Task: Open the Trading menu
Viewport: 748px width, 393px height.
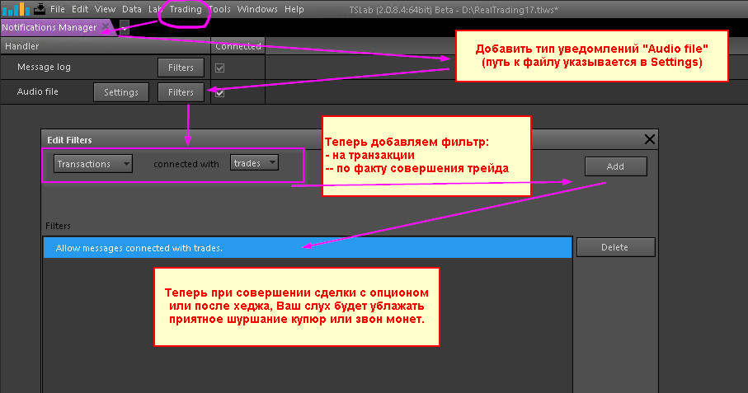Action: point(186,9)
